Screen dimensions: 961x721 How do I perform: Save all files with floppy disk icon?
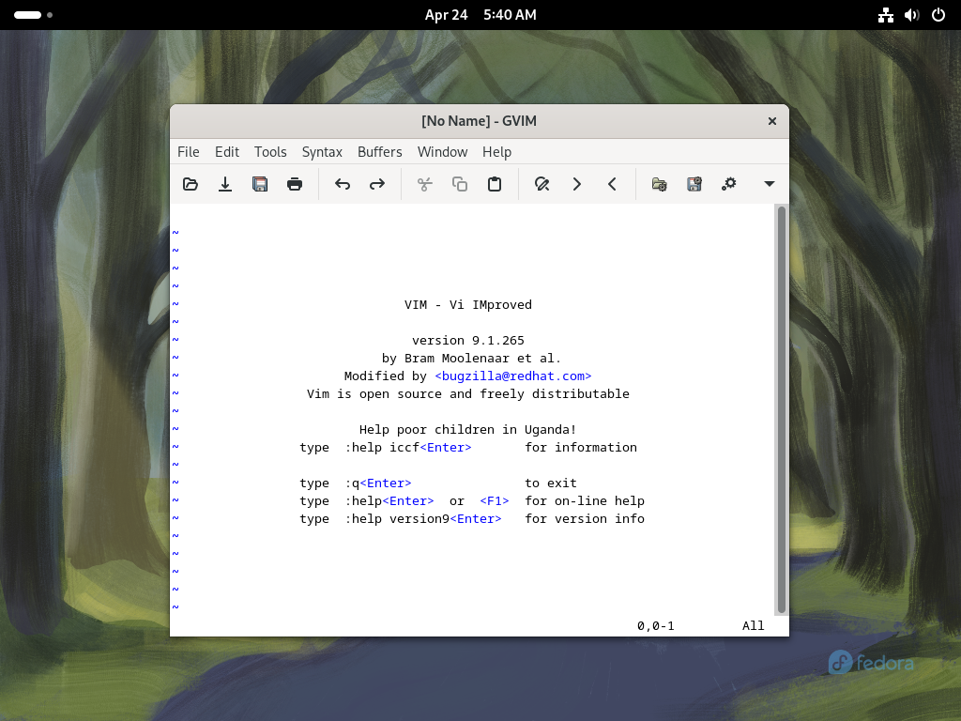(260, 184)
